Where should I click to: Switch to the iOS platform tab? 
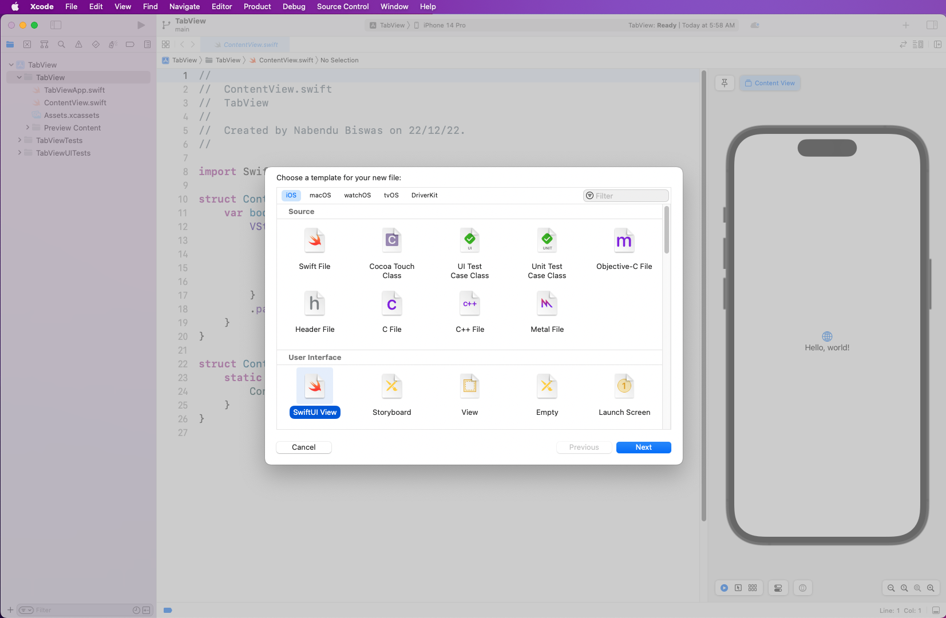click(291, 195)
